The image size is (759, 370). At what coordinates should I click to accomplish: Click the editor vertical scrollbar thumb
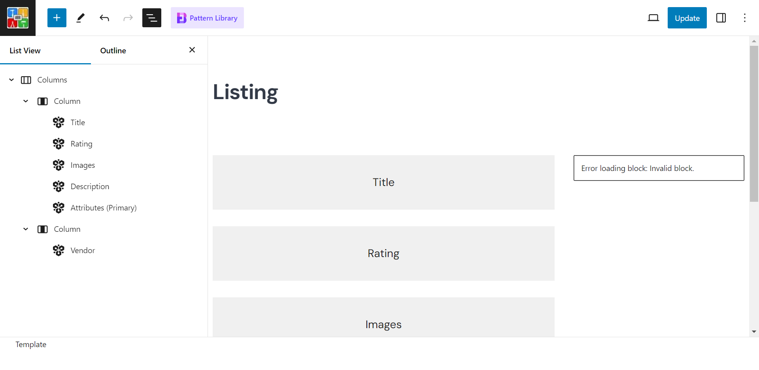coord(754,124)
